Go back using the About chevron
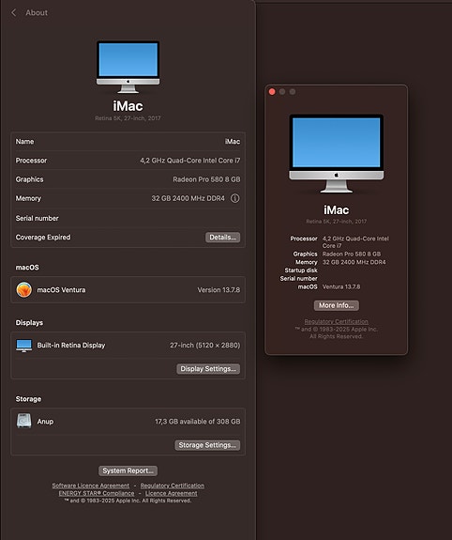The height and width of the screenshot is (540, 452). click(x=14, y=13)
